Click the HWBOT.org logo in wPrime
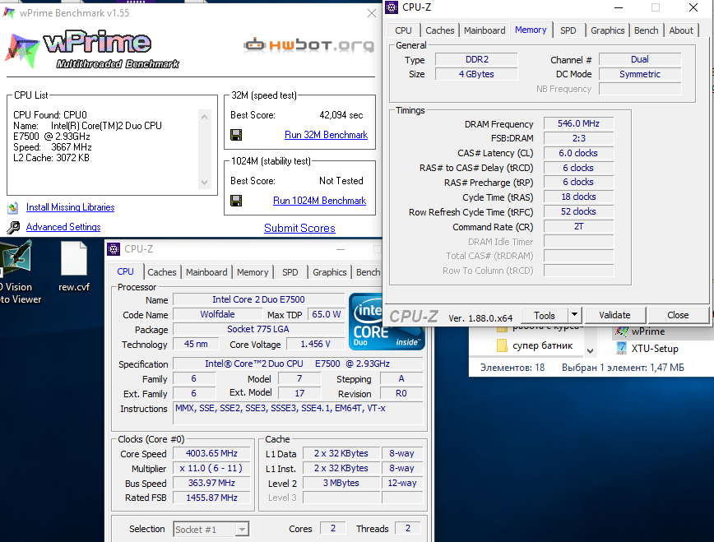The image size is (714, 542). click(309, 45)
